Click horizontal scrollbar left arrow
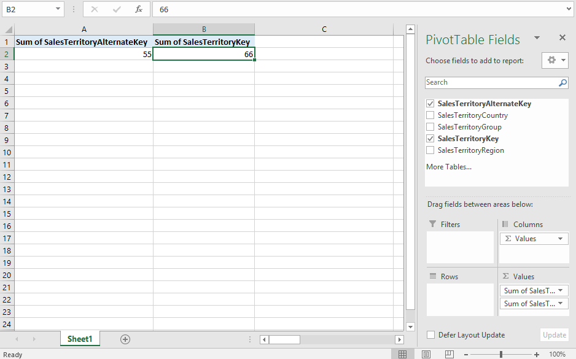The height and width of the screenshot is (359, 576). click(264, 340)
